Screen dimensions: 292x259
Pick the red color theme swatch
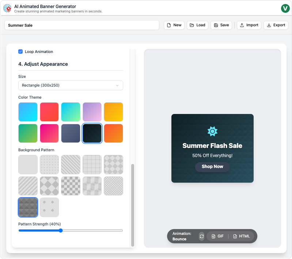[49, 112]
